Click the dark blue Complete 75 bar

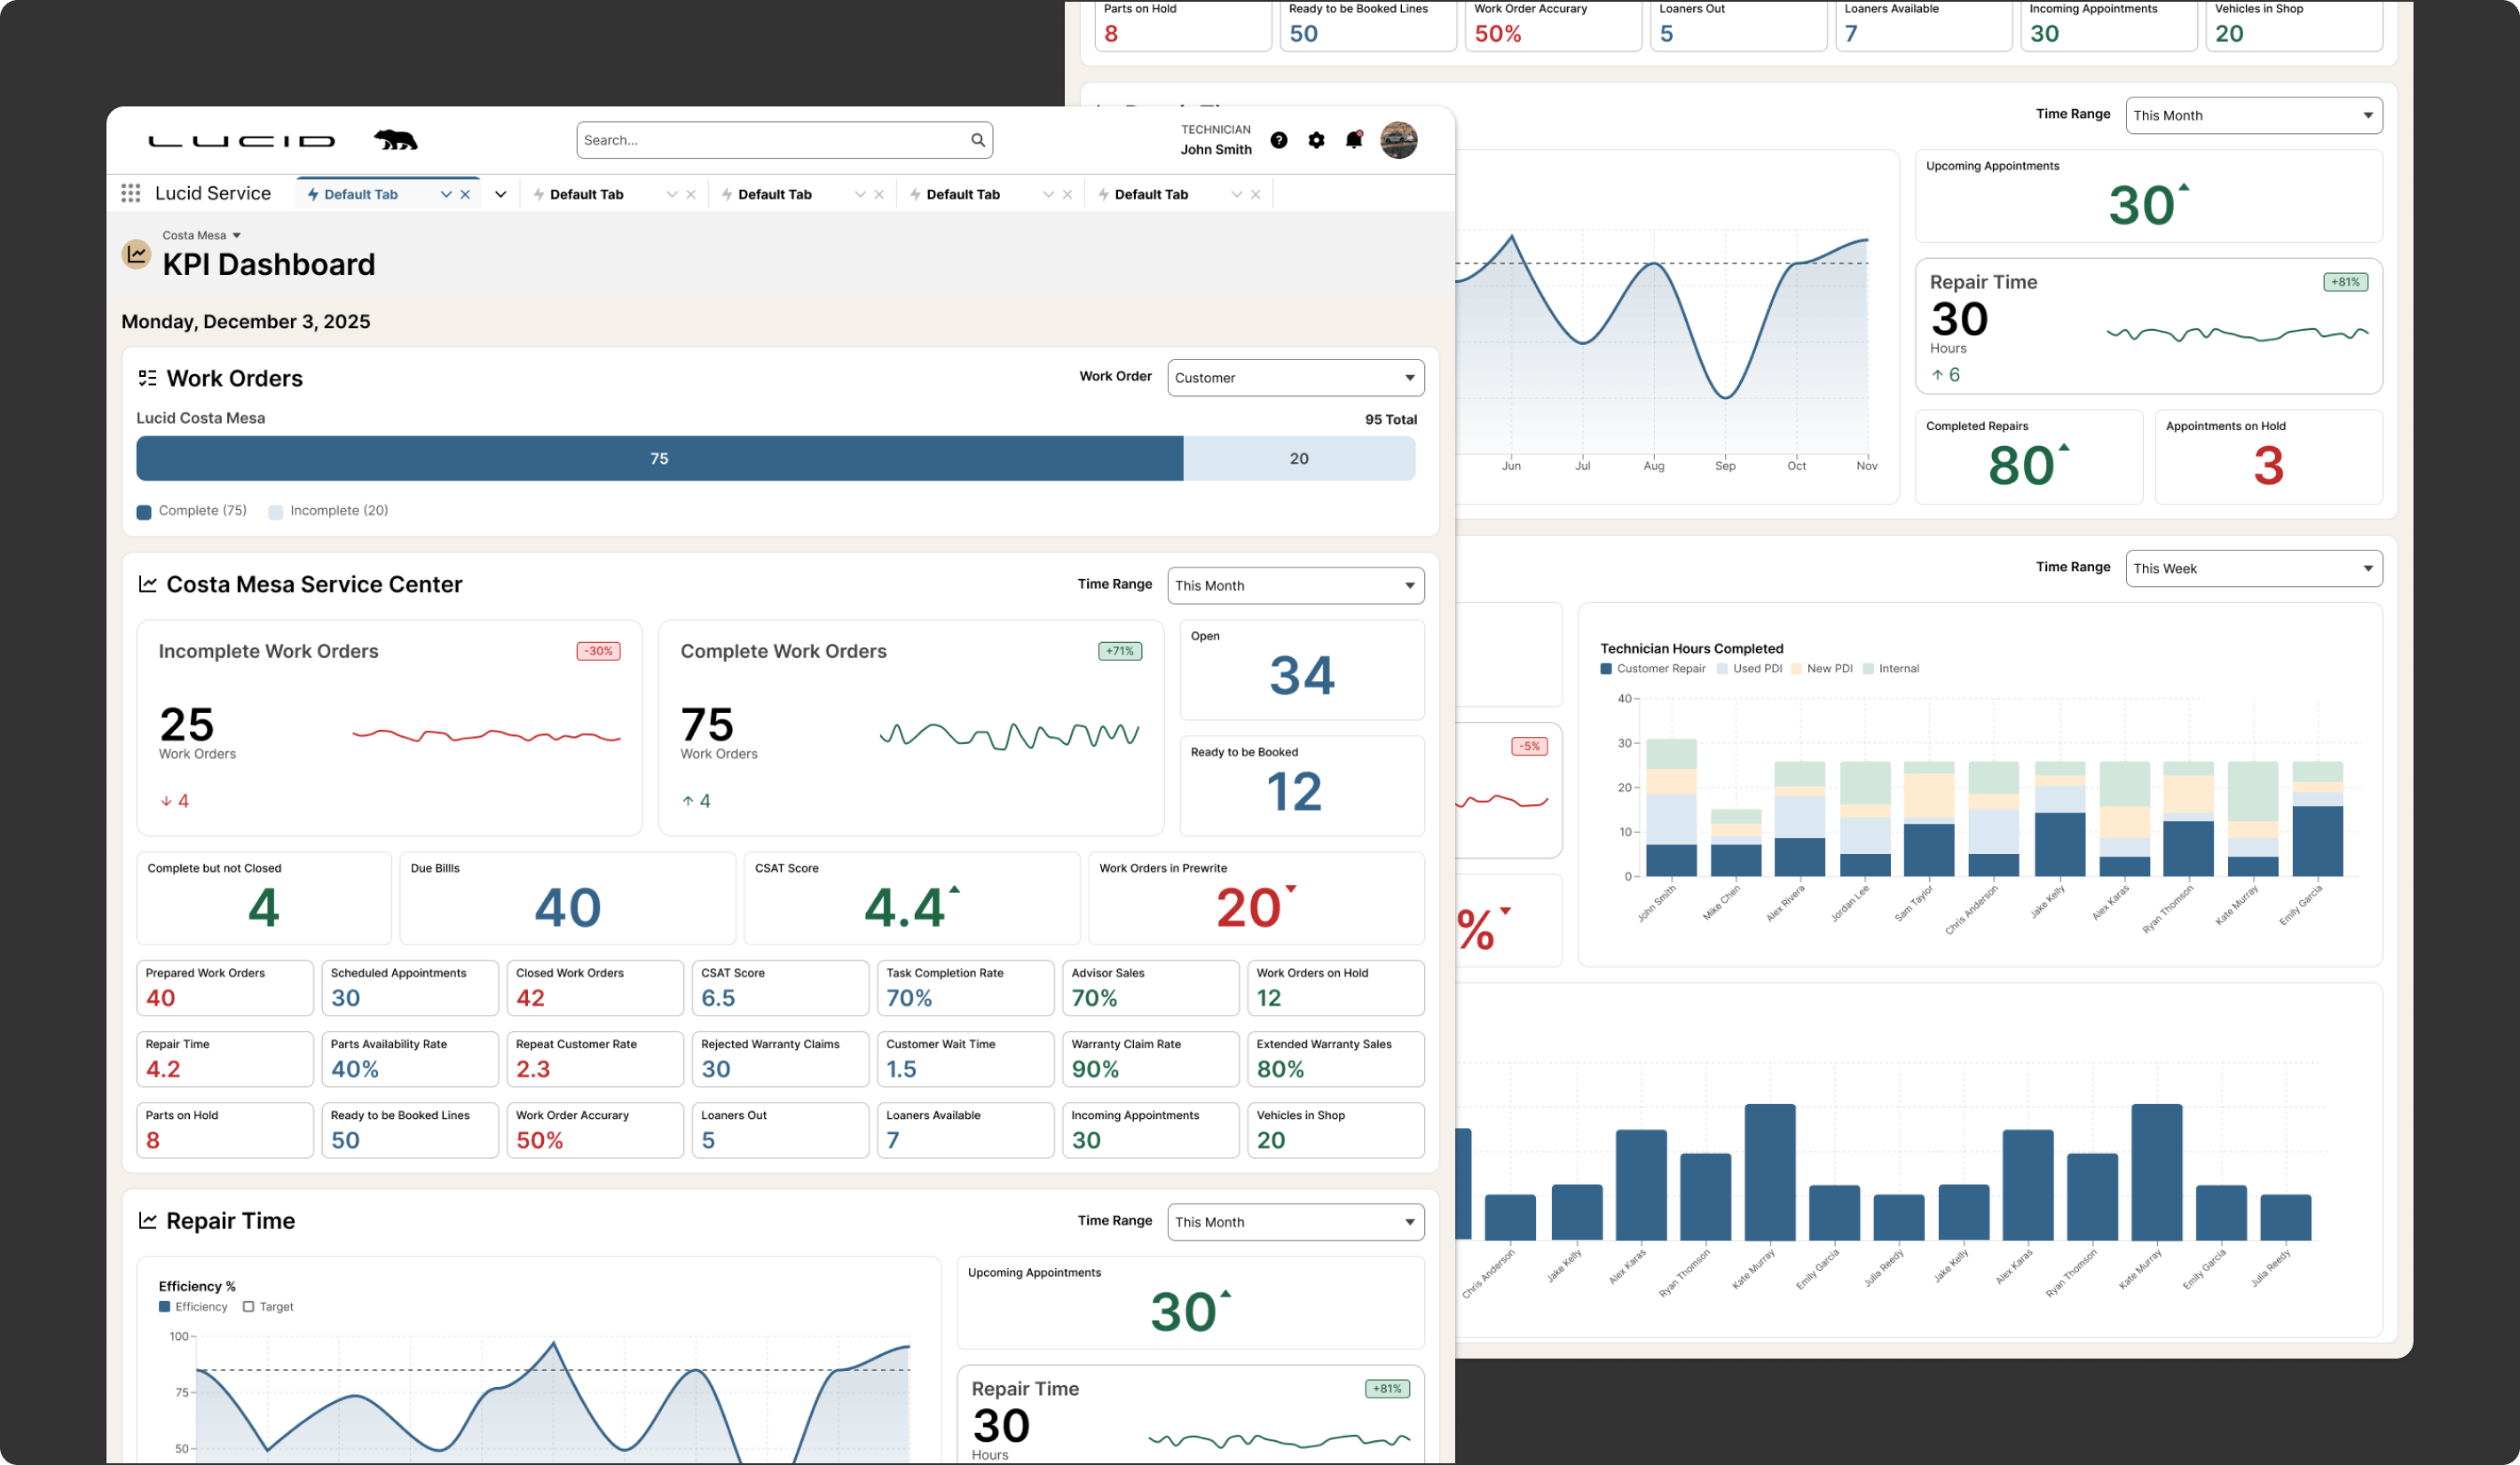[659, 458]
